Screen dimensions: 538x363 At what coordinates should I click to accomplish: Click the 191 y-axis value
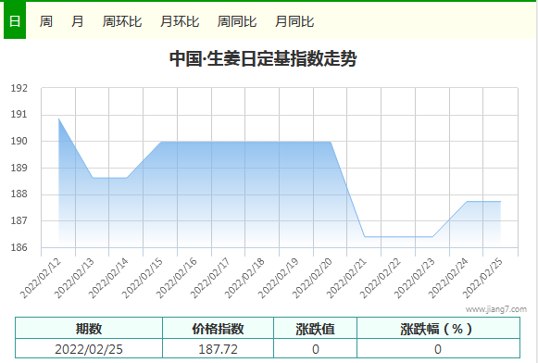pos(19,115)
